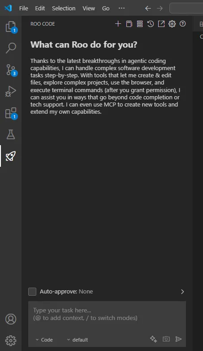The image size is (203, 351).
Task: Open the Run and Debug view
Action: [x=11, y=91]
